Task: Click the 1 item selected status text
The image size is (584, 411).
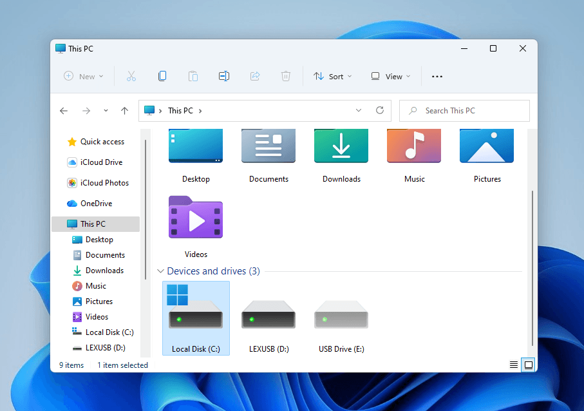Action: pyautogui.click(x=122, y=365)
